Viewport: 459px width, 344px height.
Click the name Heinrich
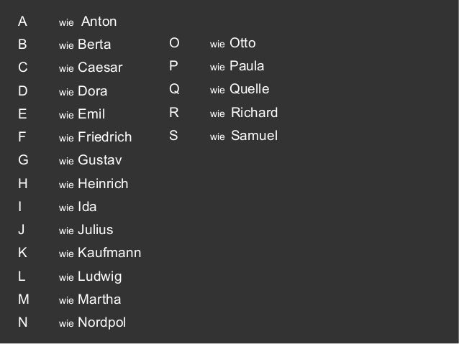[103, 184]
